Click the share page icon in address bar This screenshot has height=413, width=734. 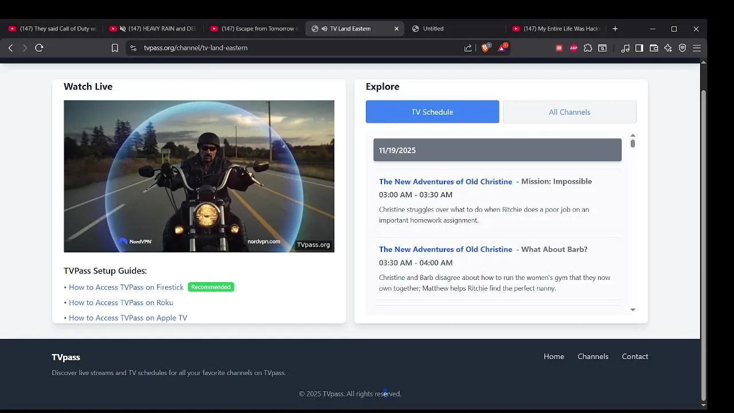pos(468,48)
